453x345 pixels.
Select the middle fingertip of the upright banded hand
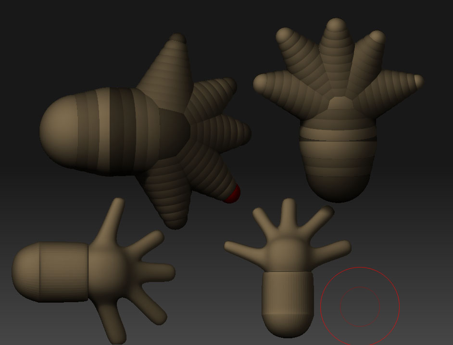(x=336, y=25)
